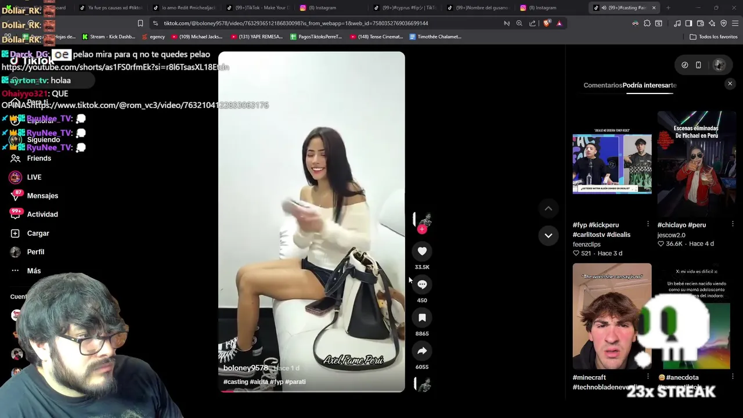Open the extensions puzzle icon
The image size is (743, 418).
[647, 23]
